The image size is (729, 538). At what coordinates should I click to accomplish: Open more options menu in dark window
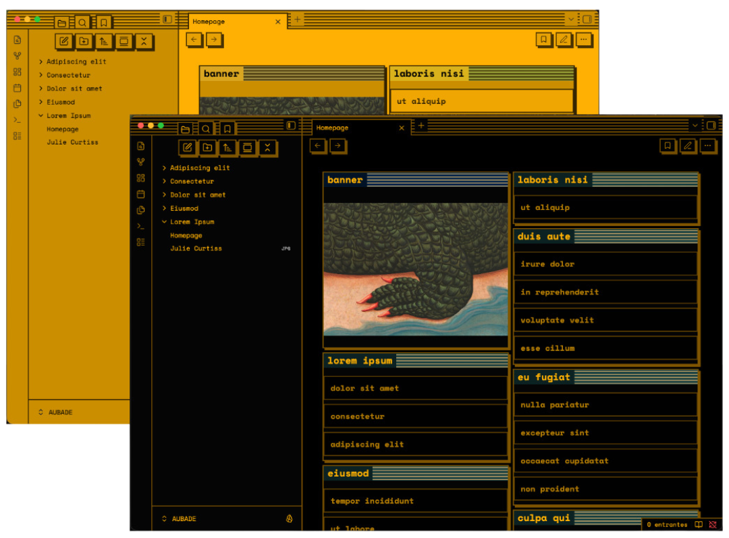pyautogui.click(x=707, y=146)
